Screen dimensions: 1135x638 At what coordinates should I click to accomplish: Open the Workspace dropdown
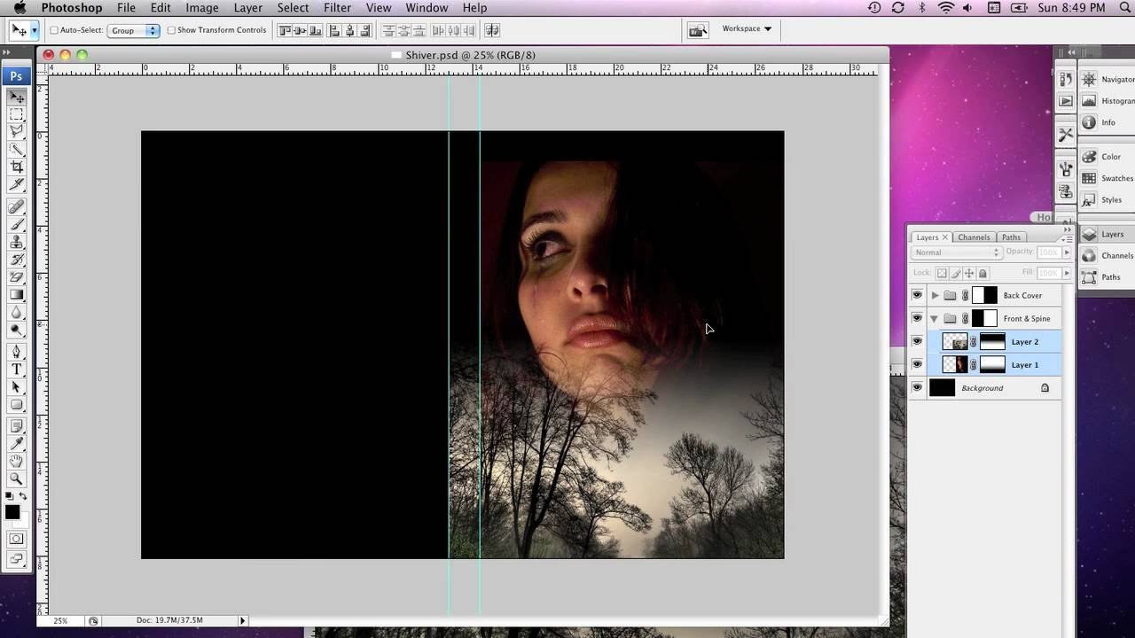click(x=746, y=28)
